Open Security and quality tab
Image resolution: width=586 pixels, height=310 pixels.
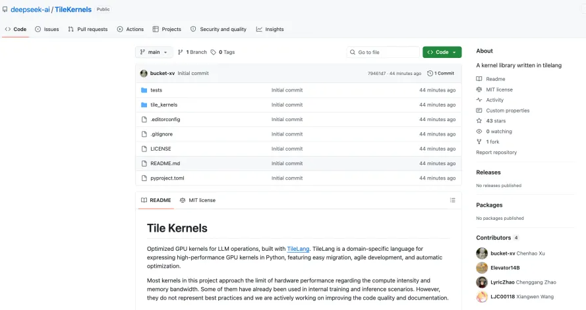coord(219,29)
